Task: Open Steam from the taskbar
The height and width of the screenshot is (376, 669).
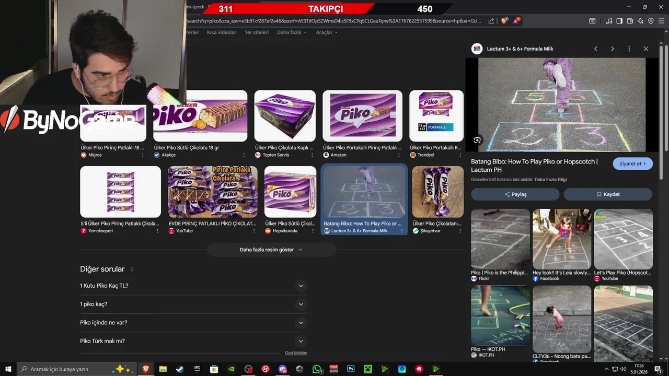Action: (x=180, y=369)
